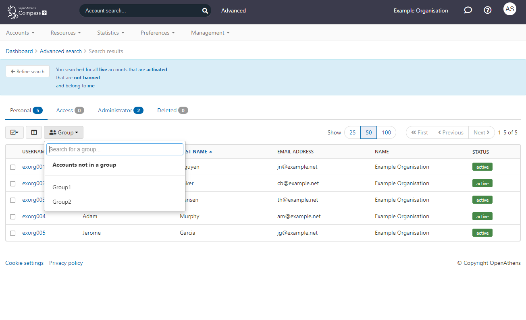The width and height of the screenshot is (526, 320).
Task: Collapse the Group dropdown button
Action: pyautogui.click(x=64, y=132)
